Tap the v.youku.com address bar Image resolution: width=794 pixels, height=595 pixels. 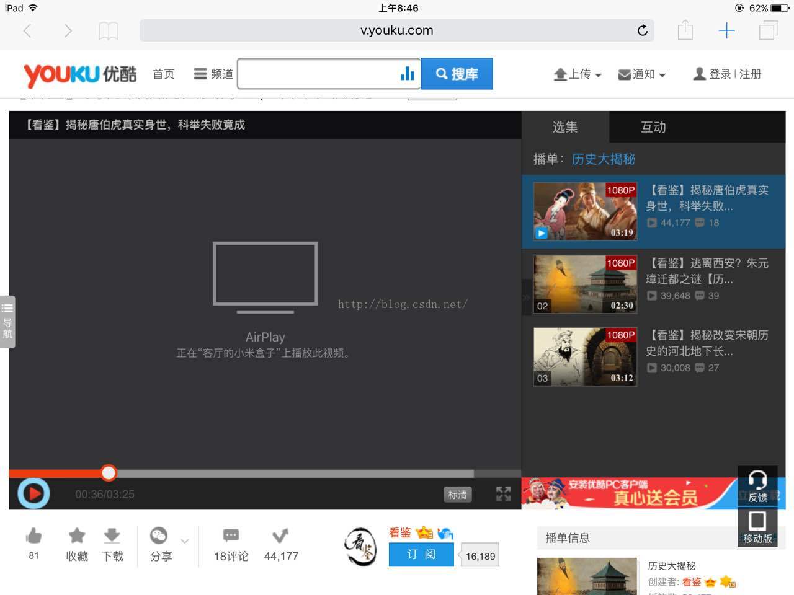(x=397, y=30)
